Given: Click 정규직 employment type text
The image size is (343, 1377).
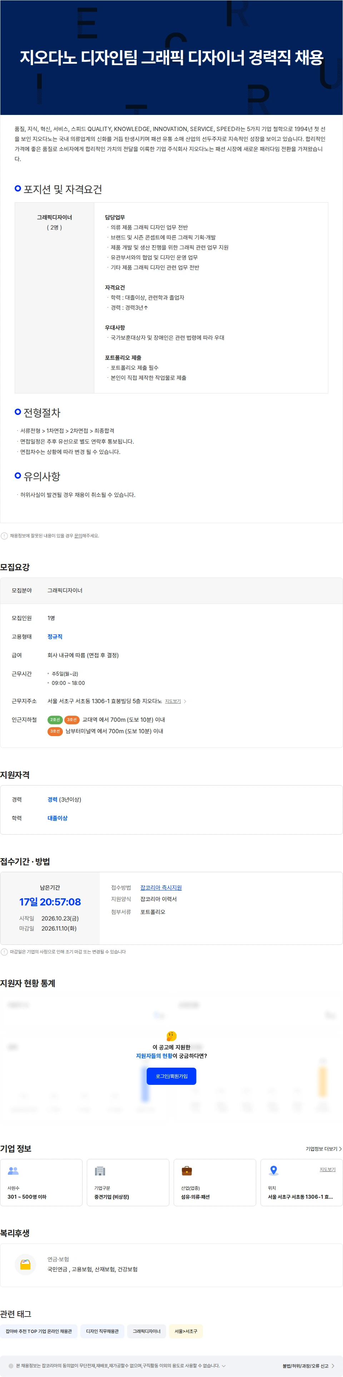Looking at the screenshot, I should click(x=55, y=636).
